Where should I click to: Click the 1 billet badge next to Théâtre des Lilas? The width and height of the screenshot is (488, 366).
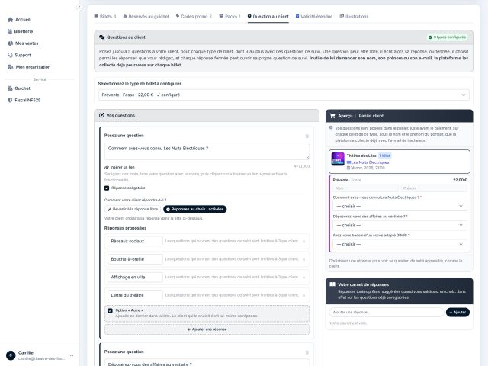[x=385, y=156]
